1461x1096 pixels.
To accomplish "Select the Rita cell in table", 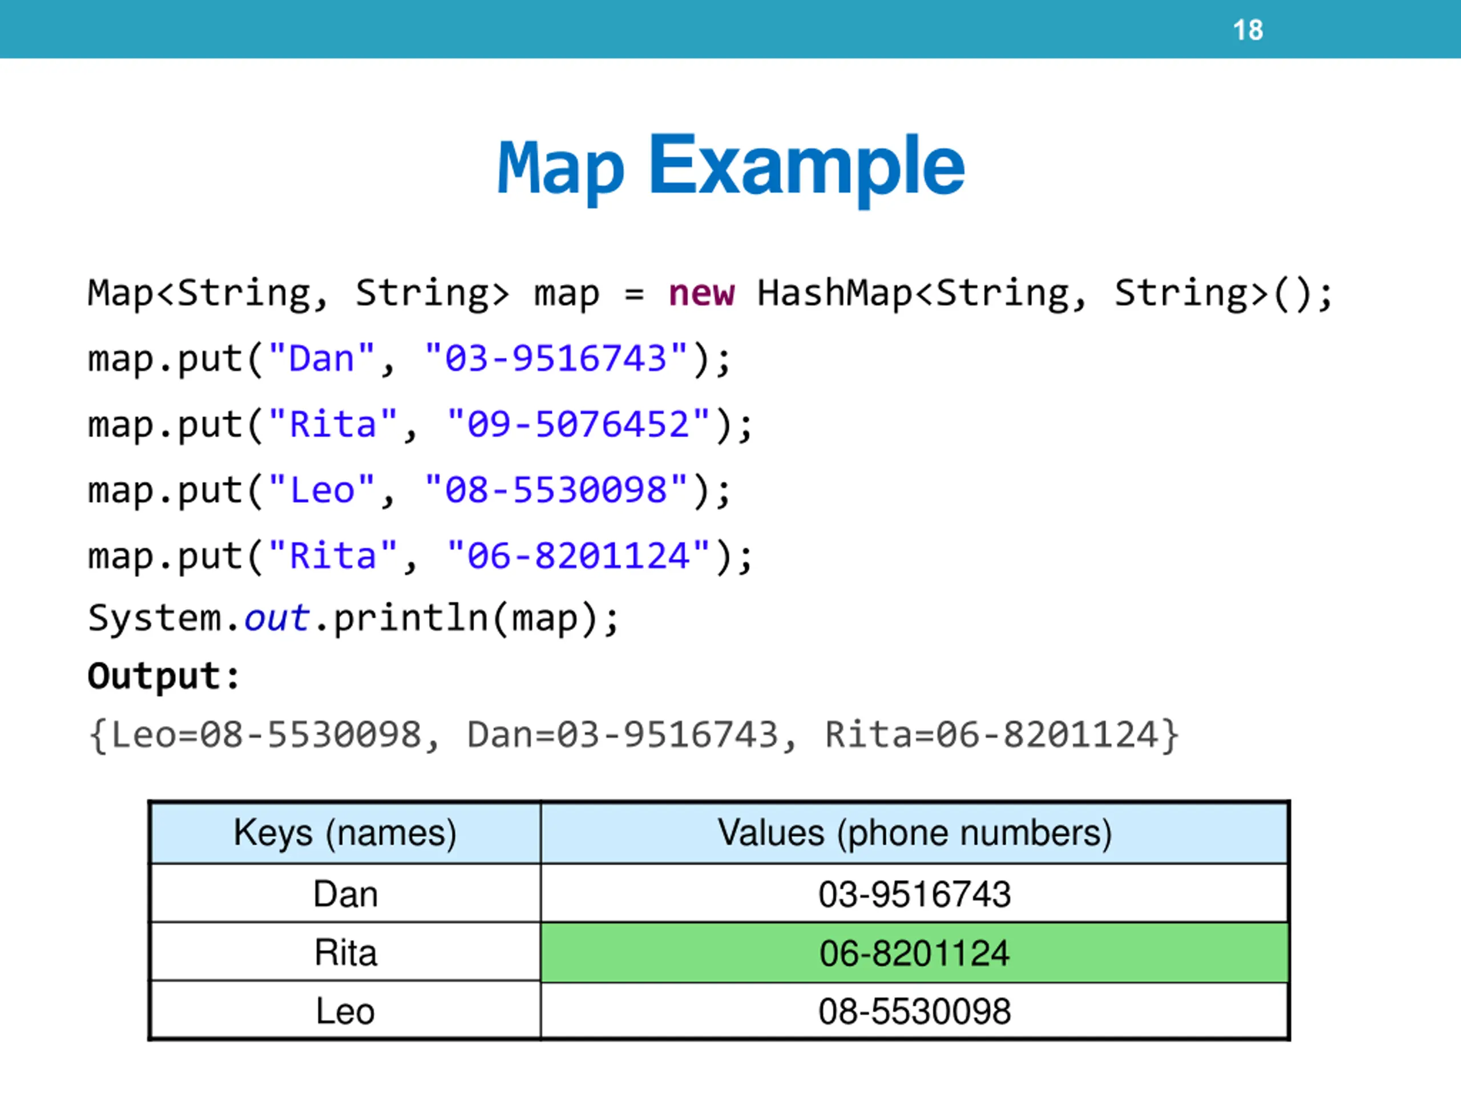I will click(345, 952).
